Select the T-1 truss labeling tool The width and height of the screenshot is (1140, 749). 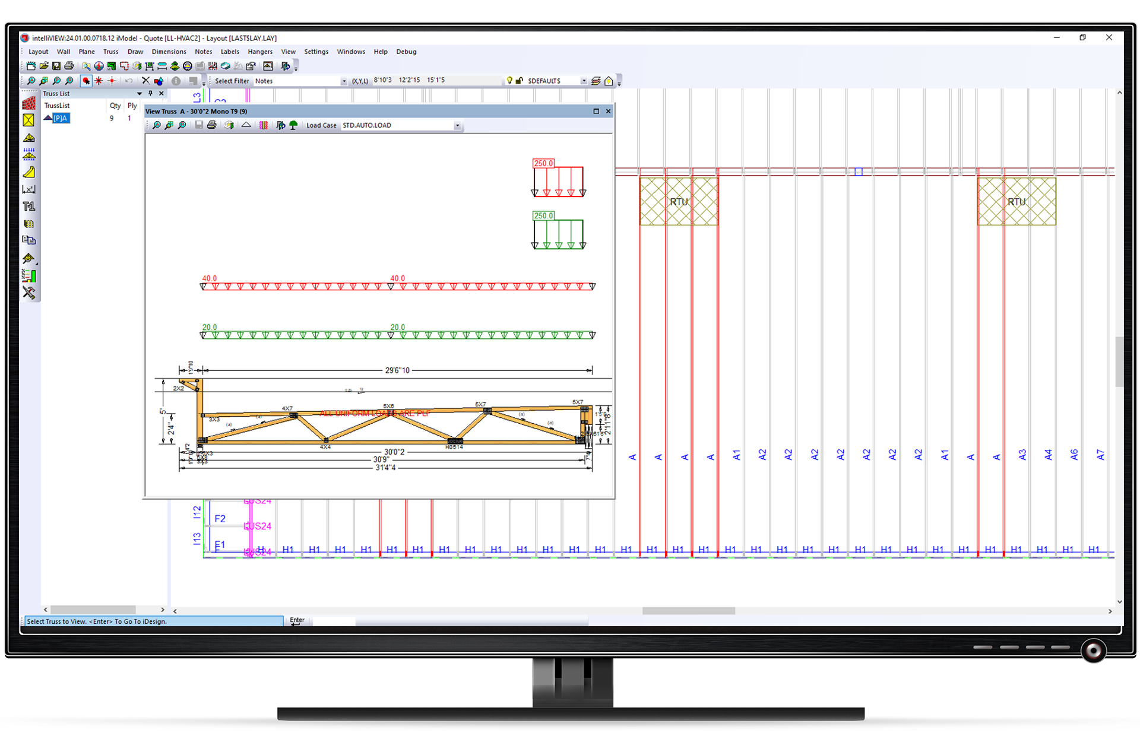(28, 206)
